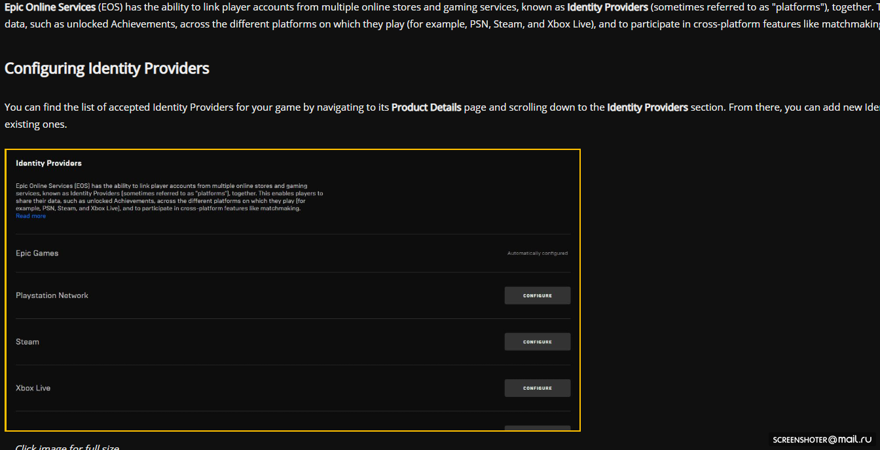Click bold Epic Online Services text
Screen dimensions: 880x450
click(50, 8)
